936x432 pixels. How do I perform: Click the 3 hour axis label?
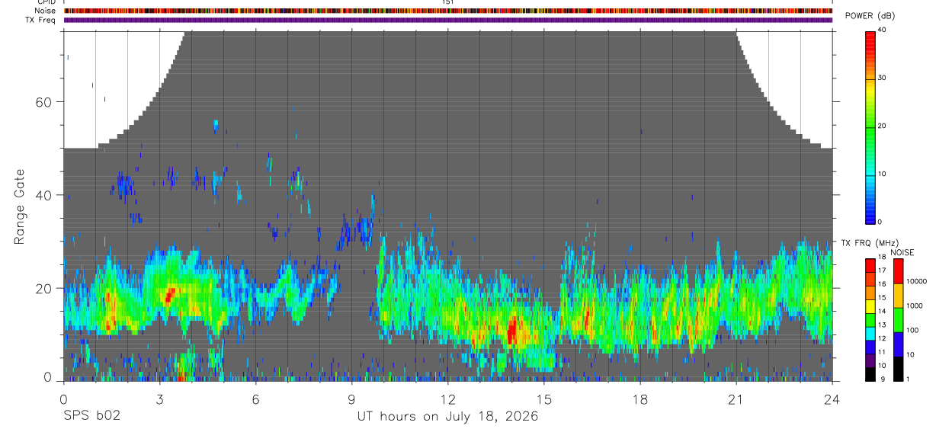[x=159, y=398]
